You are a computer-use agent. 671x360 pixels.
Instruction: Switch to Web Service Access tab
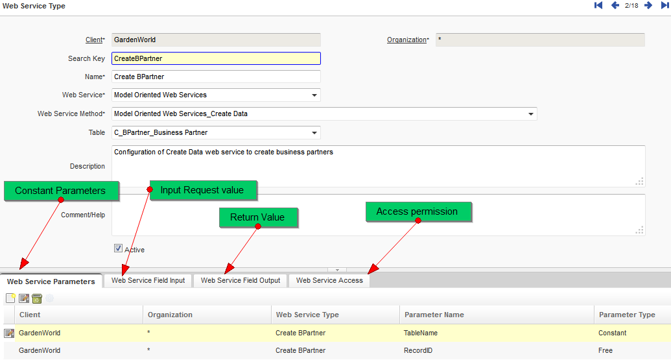pos(329,281)
